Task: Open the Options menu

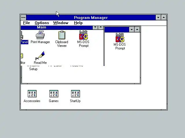Action: (42, 23)
